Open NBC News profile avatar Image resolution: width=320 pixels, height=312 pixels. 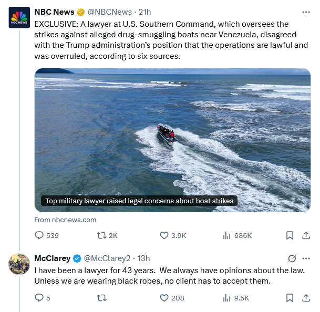pyautogui.click(x=19, y=17)
